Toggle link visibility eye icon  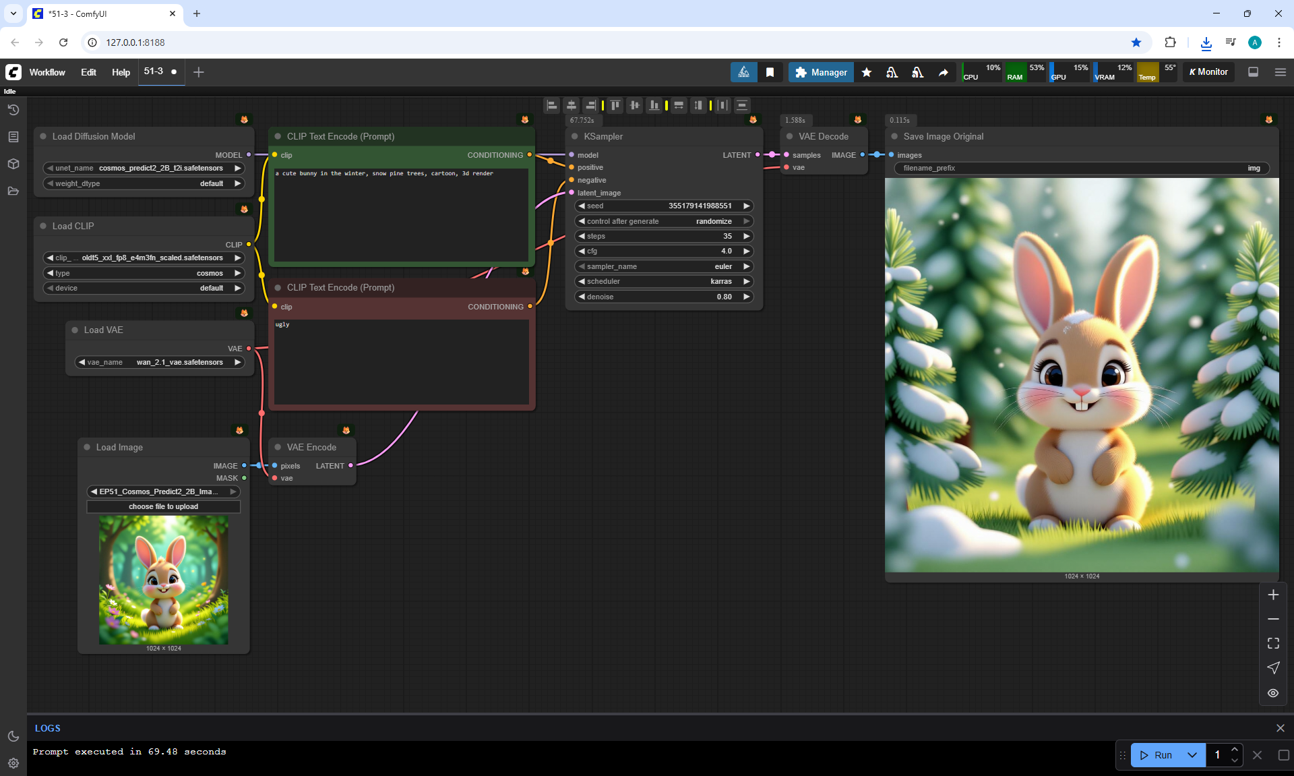[1273, 693]
